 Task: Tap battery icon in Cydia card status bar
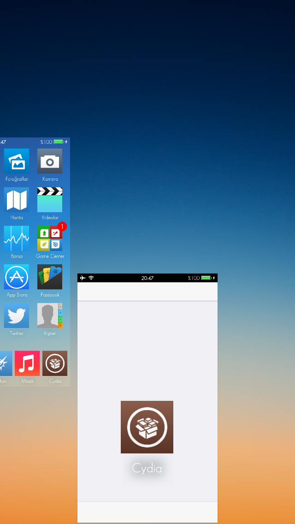tap(206, 278)
